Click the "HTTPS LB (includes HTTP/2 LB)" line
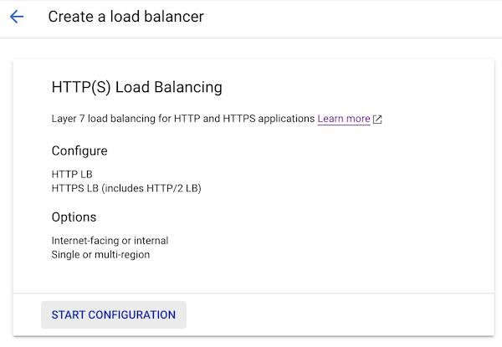Screen dimensions: 502x347 (126, 188)
